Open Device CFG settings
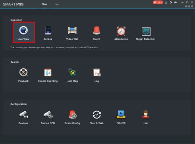The image size is (195, 144). coord(48,116)
